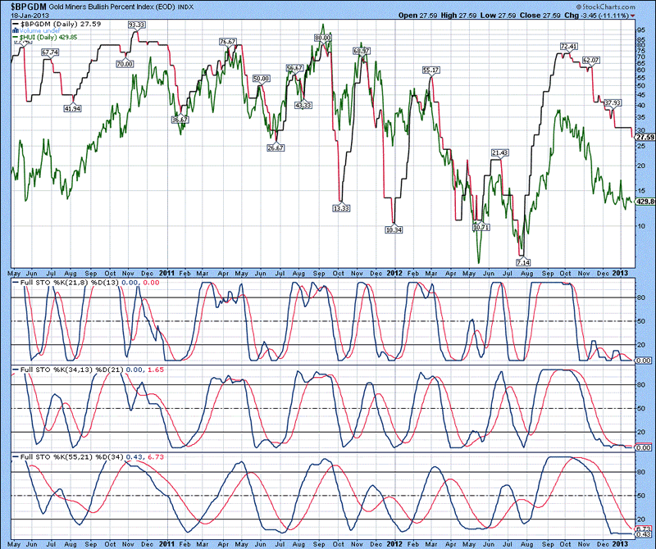Click the 72.41 peak value label

tap(569, 47)
